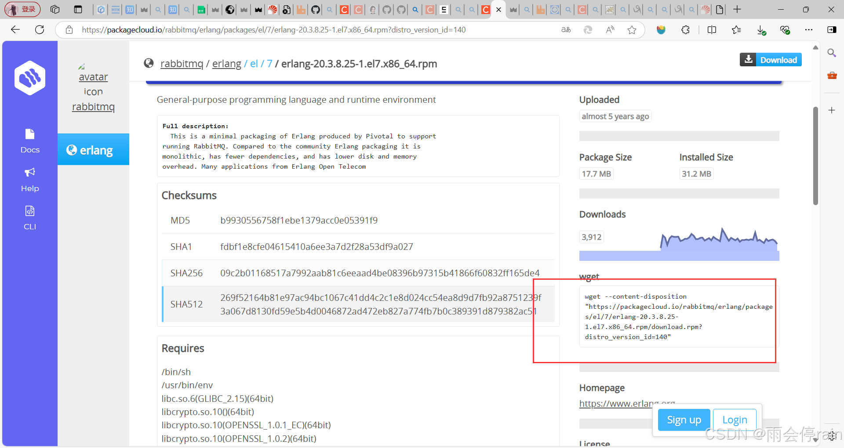Click the SHA256 checksum value
The image size is (844, 448).
(x=380, y=273)
